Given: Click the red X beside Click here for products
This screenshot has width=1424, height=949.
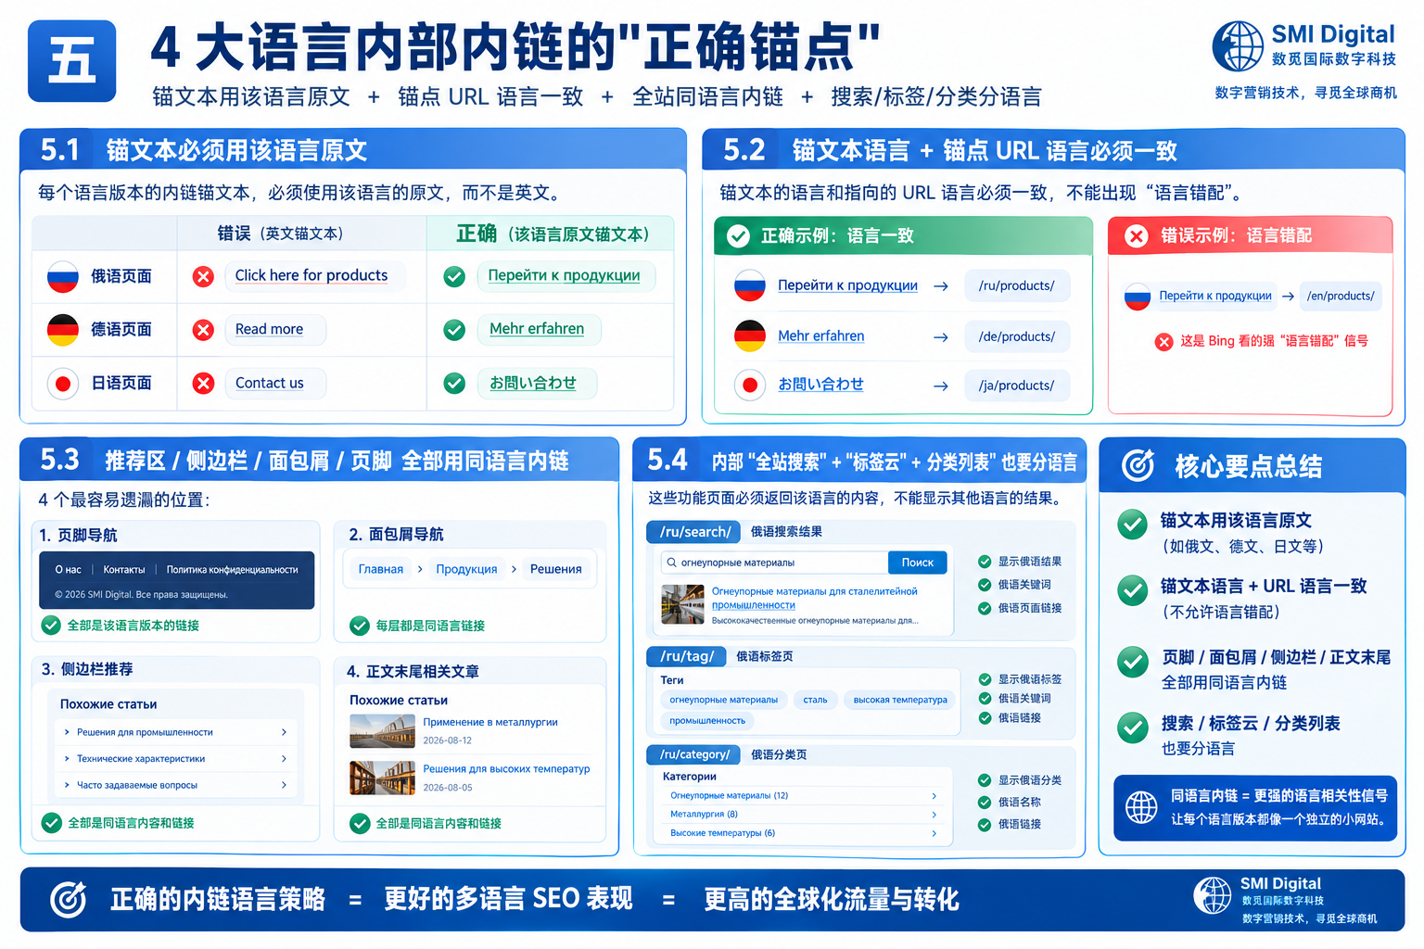Looking at the screenshot, I should tap(203, 276).
